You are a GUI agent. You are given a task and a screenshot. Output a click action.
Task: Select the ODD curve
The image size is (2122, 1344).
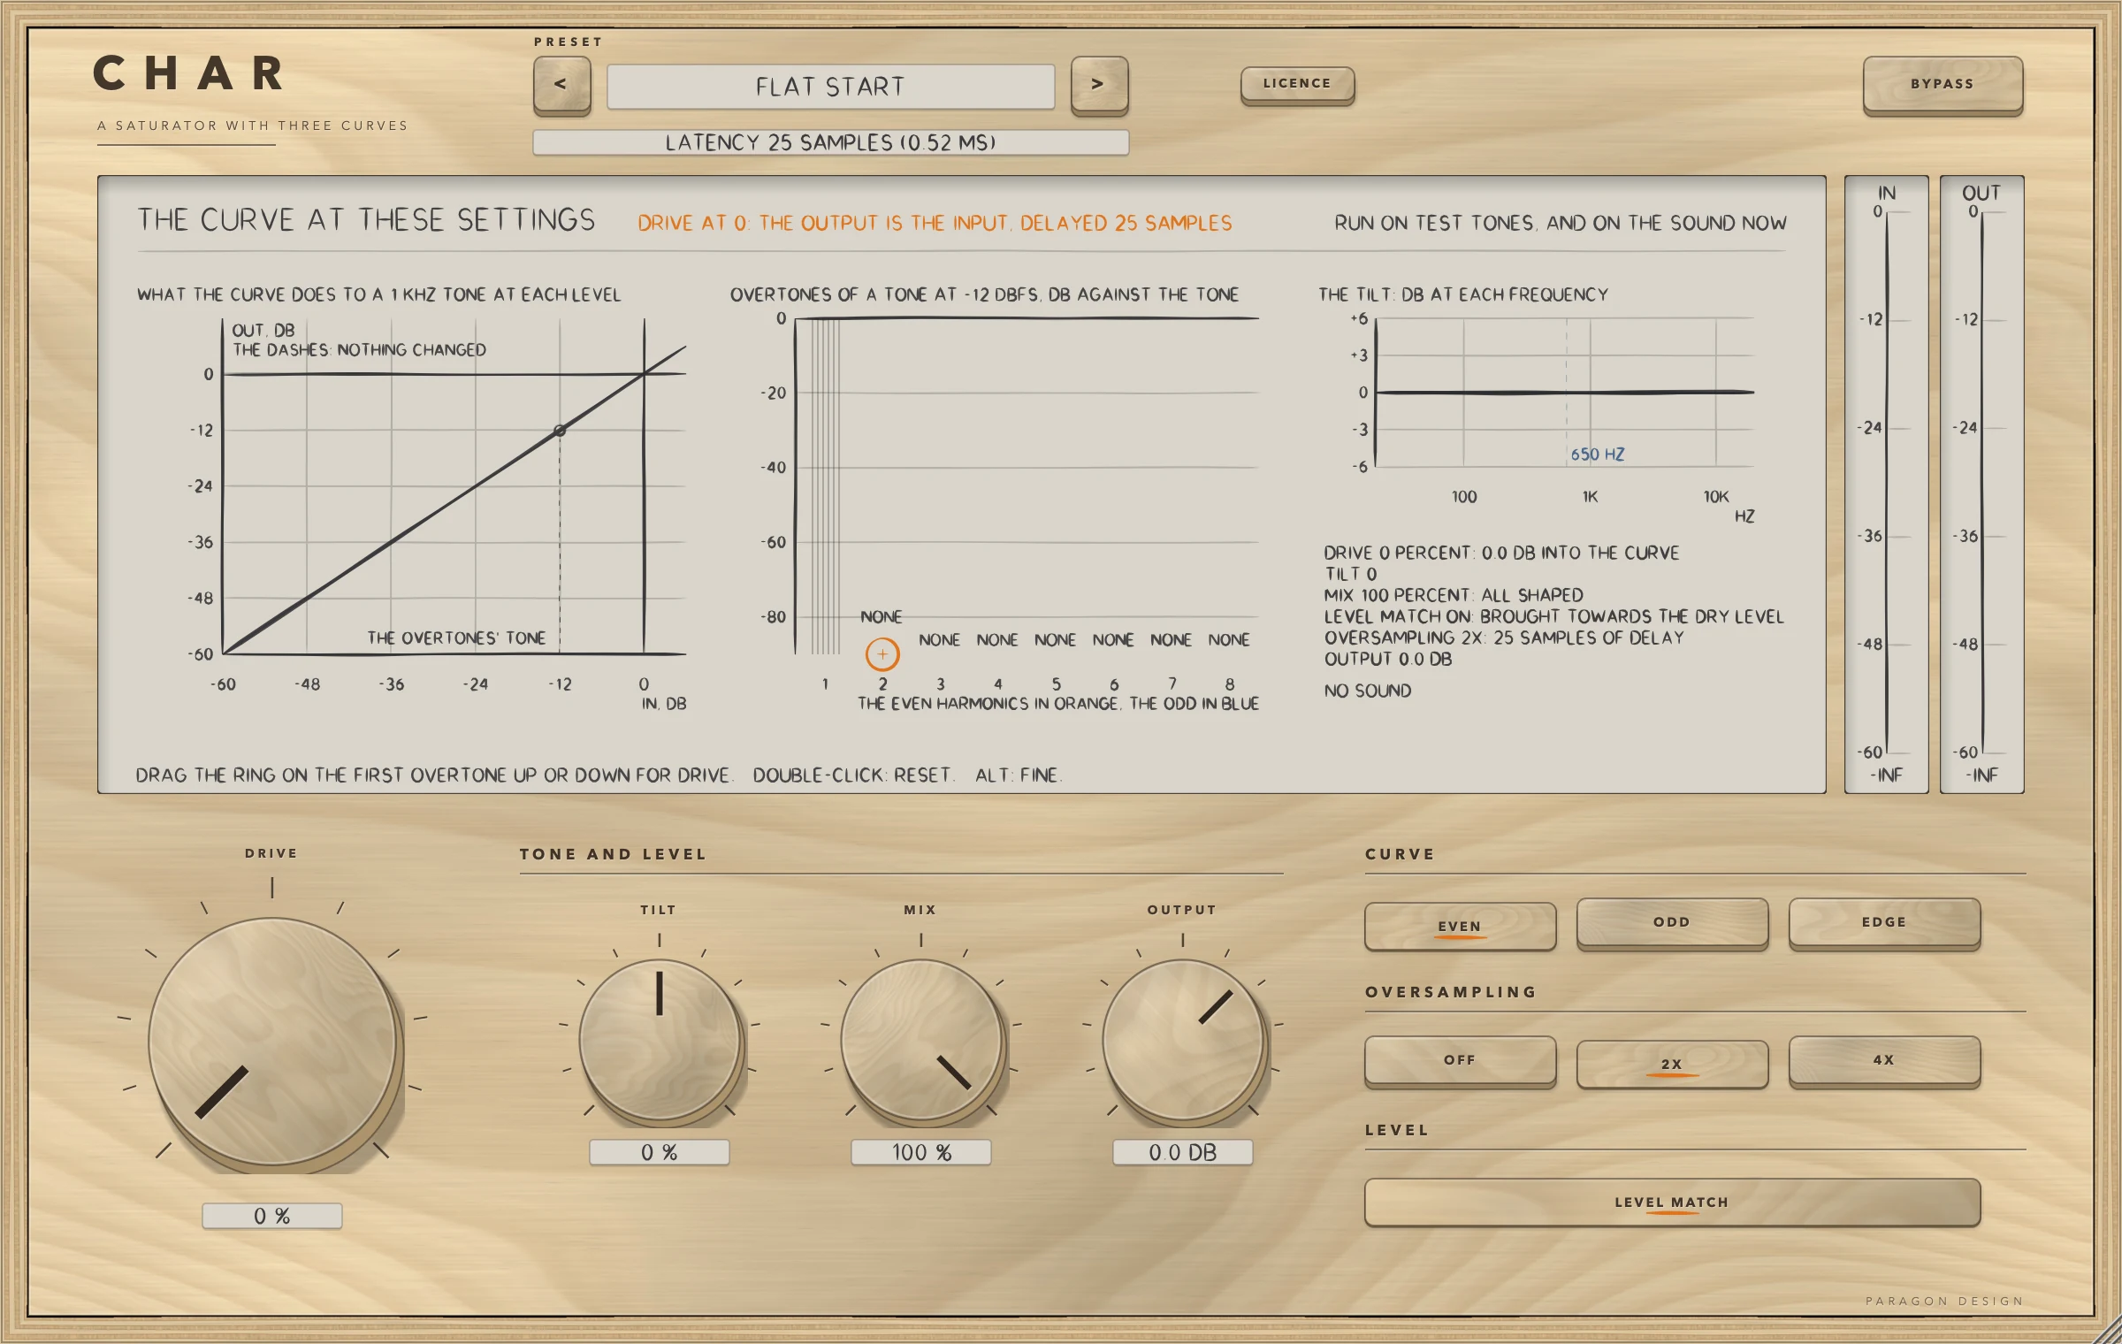coord(1672,923)
